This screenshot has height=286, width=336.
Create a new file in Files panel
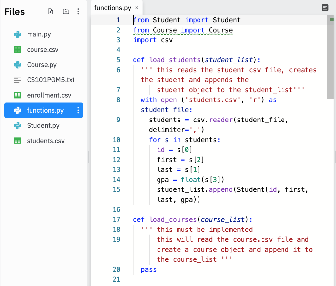tap(50, 11)
